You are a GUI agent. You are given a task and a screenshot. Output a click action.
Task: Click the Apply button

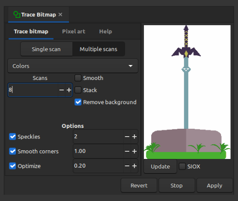point(214,185)
